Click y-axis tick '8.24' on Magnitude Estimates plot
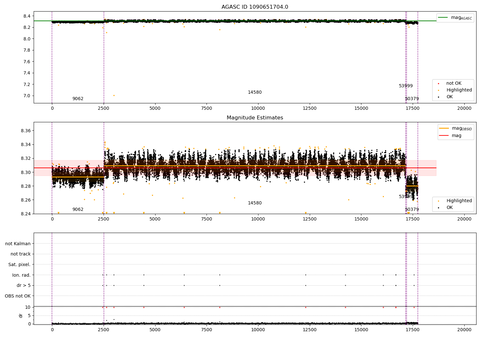The height and width of the screenshot is (337, 481). click(26, 214)
